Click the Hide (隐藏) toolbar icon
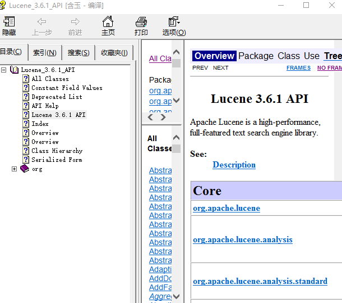 9,25
